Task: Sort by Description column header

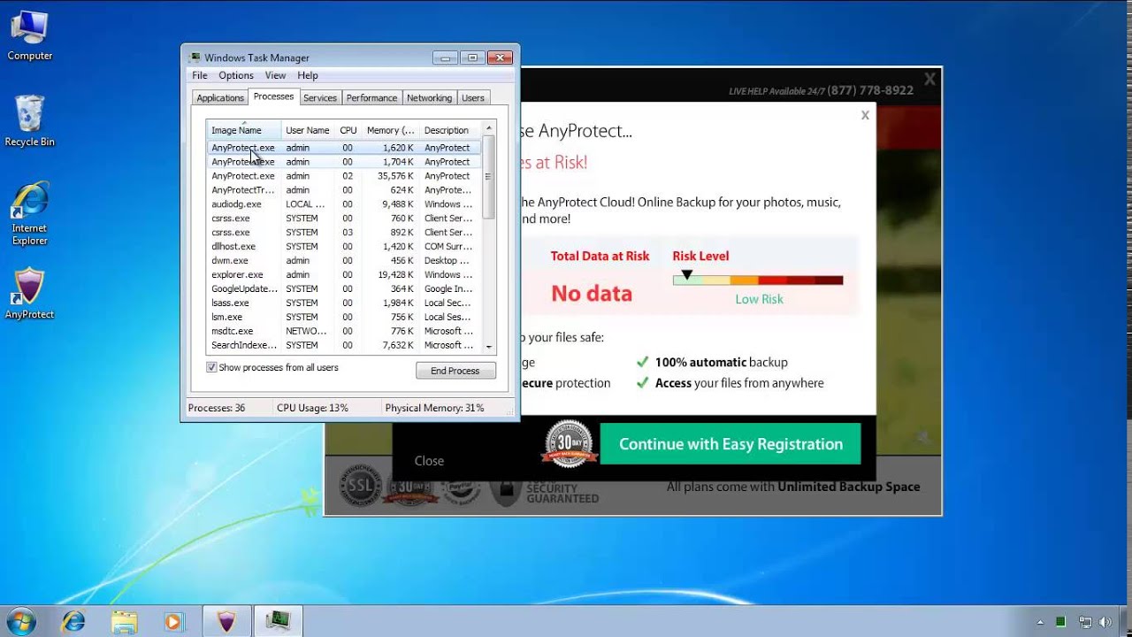Action: click(449, 130)
